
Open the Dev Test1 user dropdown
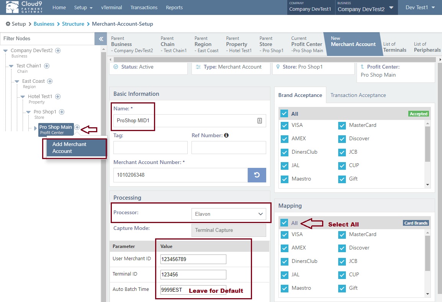[420, 7]
